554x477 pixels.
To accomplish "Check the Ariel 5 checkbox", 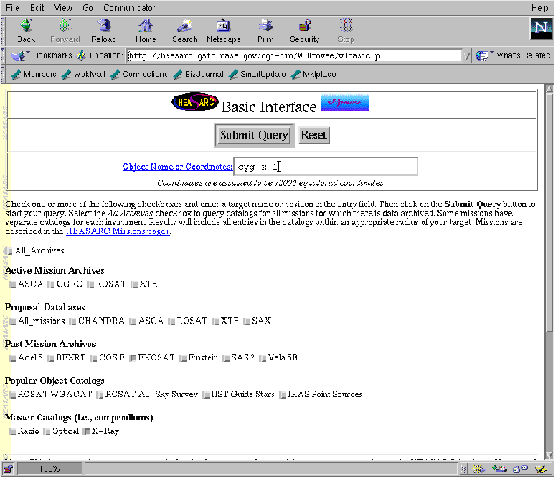I will 12,358.
